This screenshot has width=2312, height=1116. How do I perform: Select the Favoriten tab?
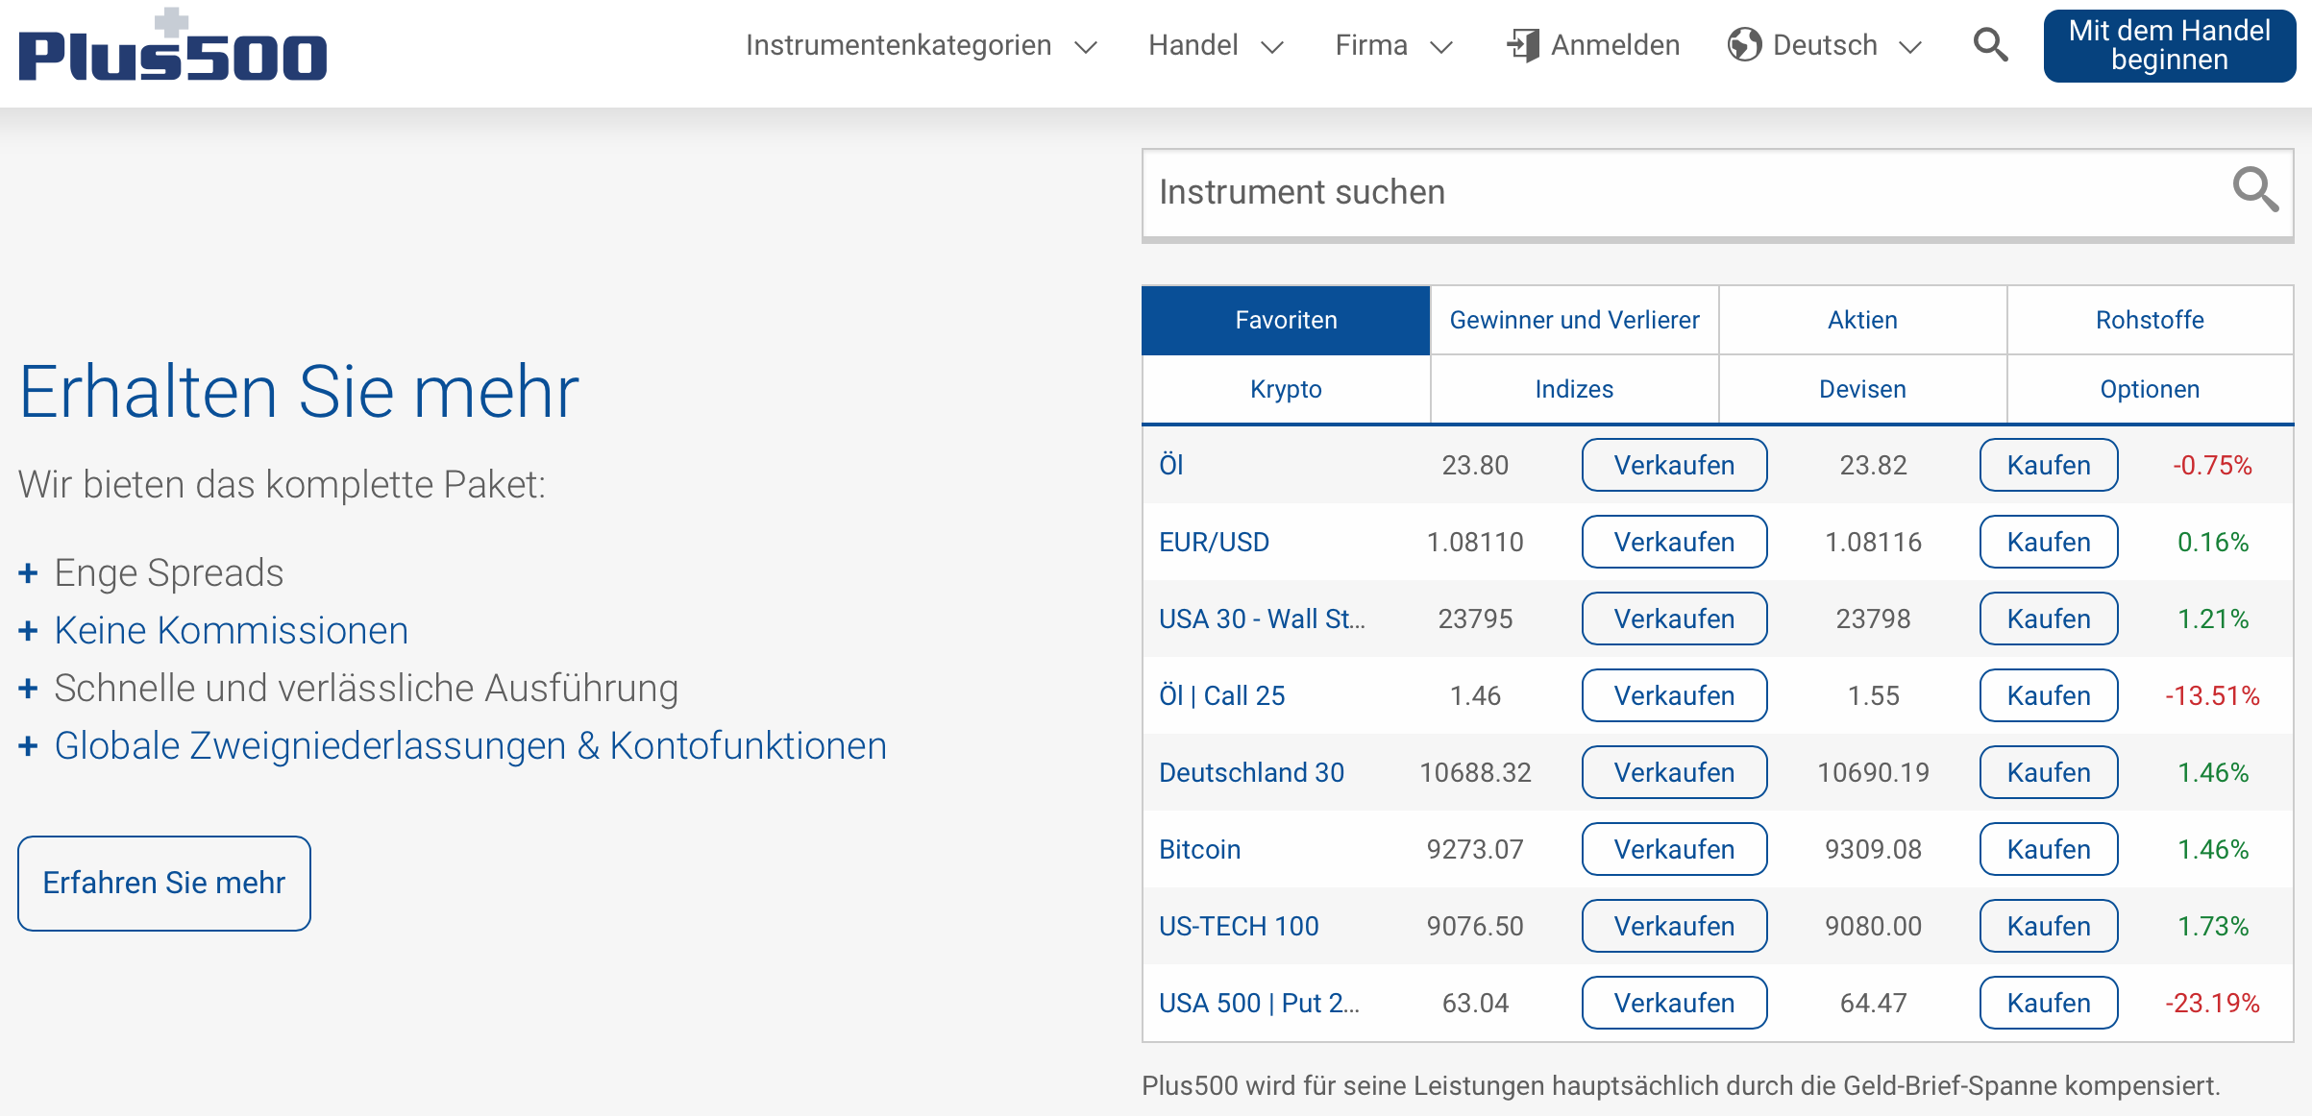(1286, 320)
